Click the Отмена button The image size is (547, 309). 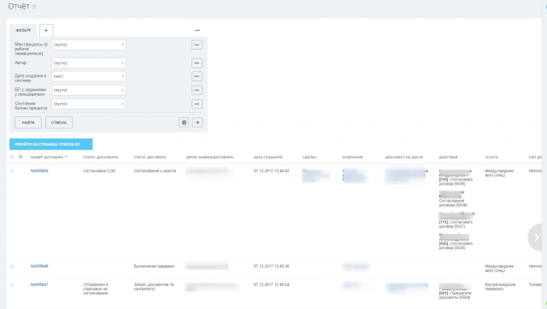tap(59, 122)
